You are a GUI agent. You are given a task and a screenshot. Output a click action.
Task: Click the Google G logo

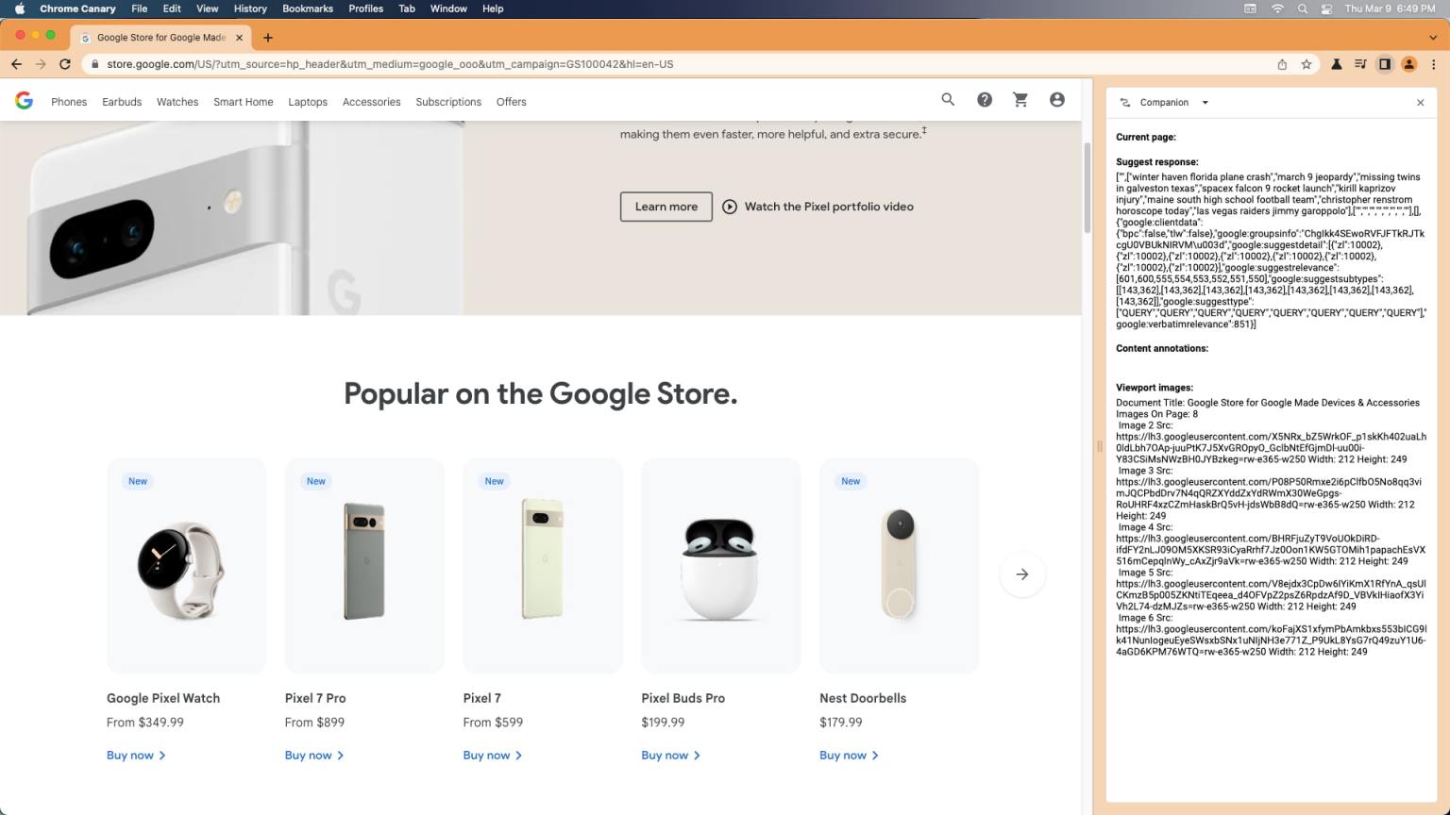coord(23,100)
